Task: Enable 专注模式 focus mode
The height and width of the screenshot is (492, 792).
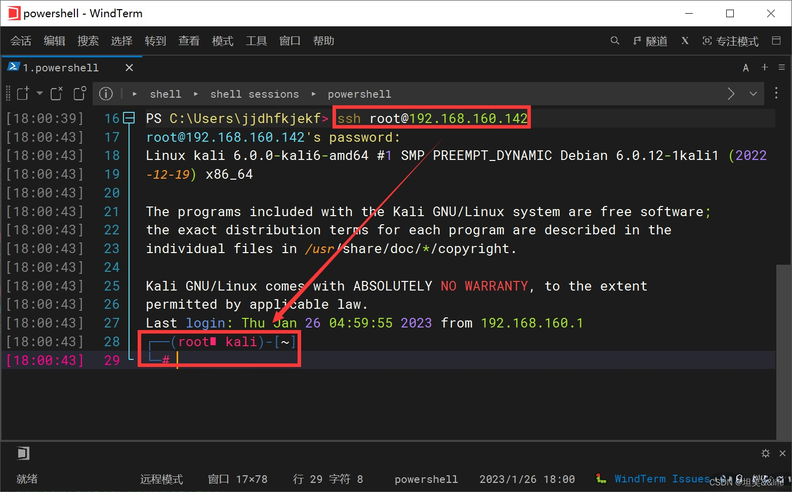Action: point(730,41)
